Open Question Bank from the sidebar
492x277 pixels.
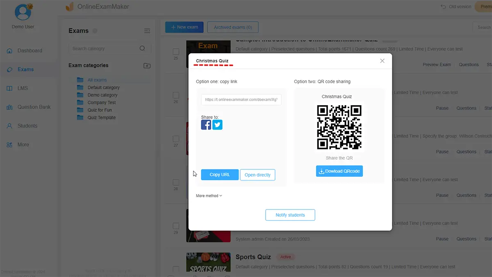tap(34, 107)
